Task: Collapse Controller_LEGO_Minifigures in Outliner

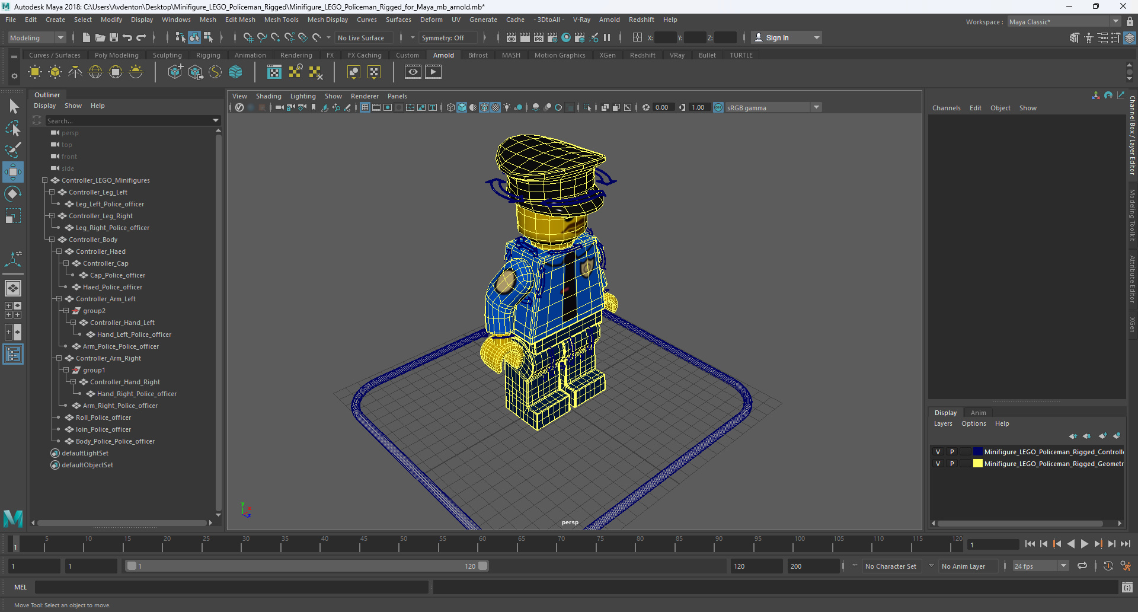Action: pos(44,180)
